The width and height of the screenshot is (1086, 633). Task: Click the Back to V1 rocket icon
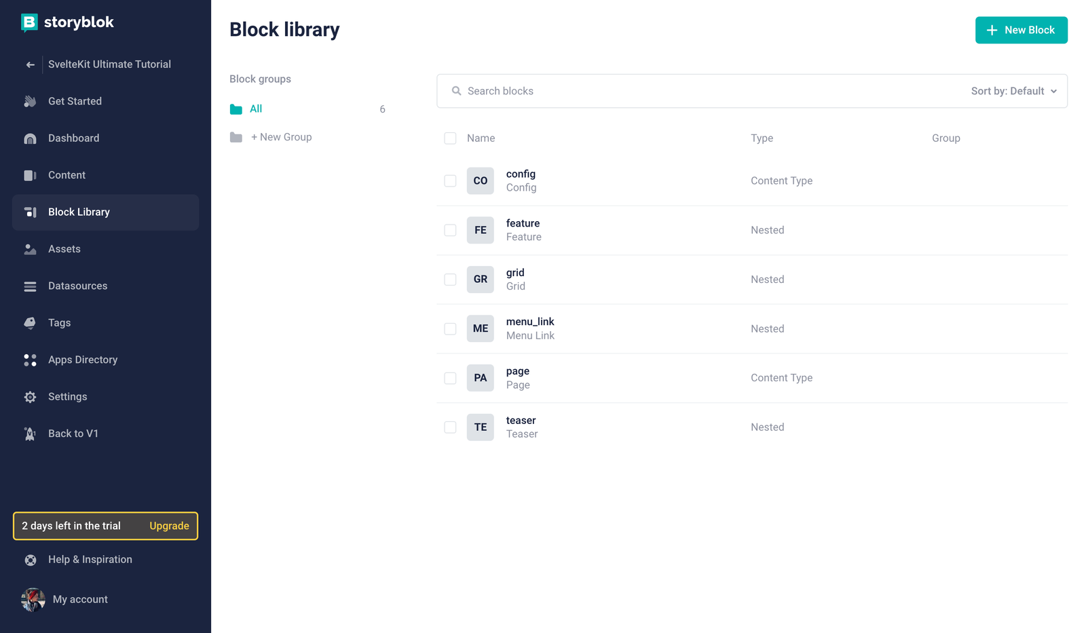(30, 434)
